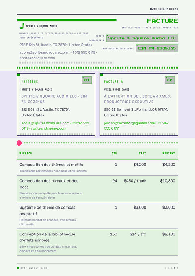Click the SERVICE column header
This screenshot has width=195, height=276.
[x=26, y=153]
